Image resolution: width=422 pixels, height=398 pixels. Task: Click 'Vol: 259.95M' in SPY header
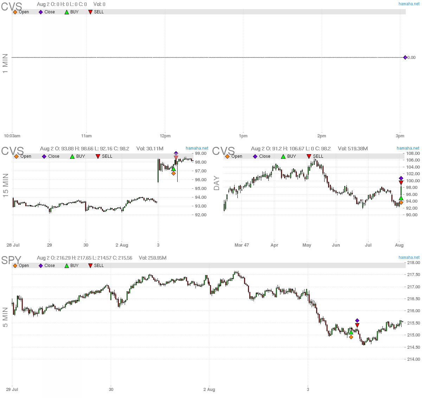click(153, 258)
